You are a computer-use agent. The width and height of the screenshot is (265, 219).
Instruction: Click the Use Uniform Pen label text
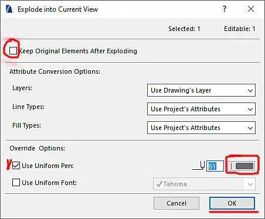pos(48,166)
